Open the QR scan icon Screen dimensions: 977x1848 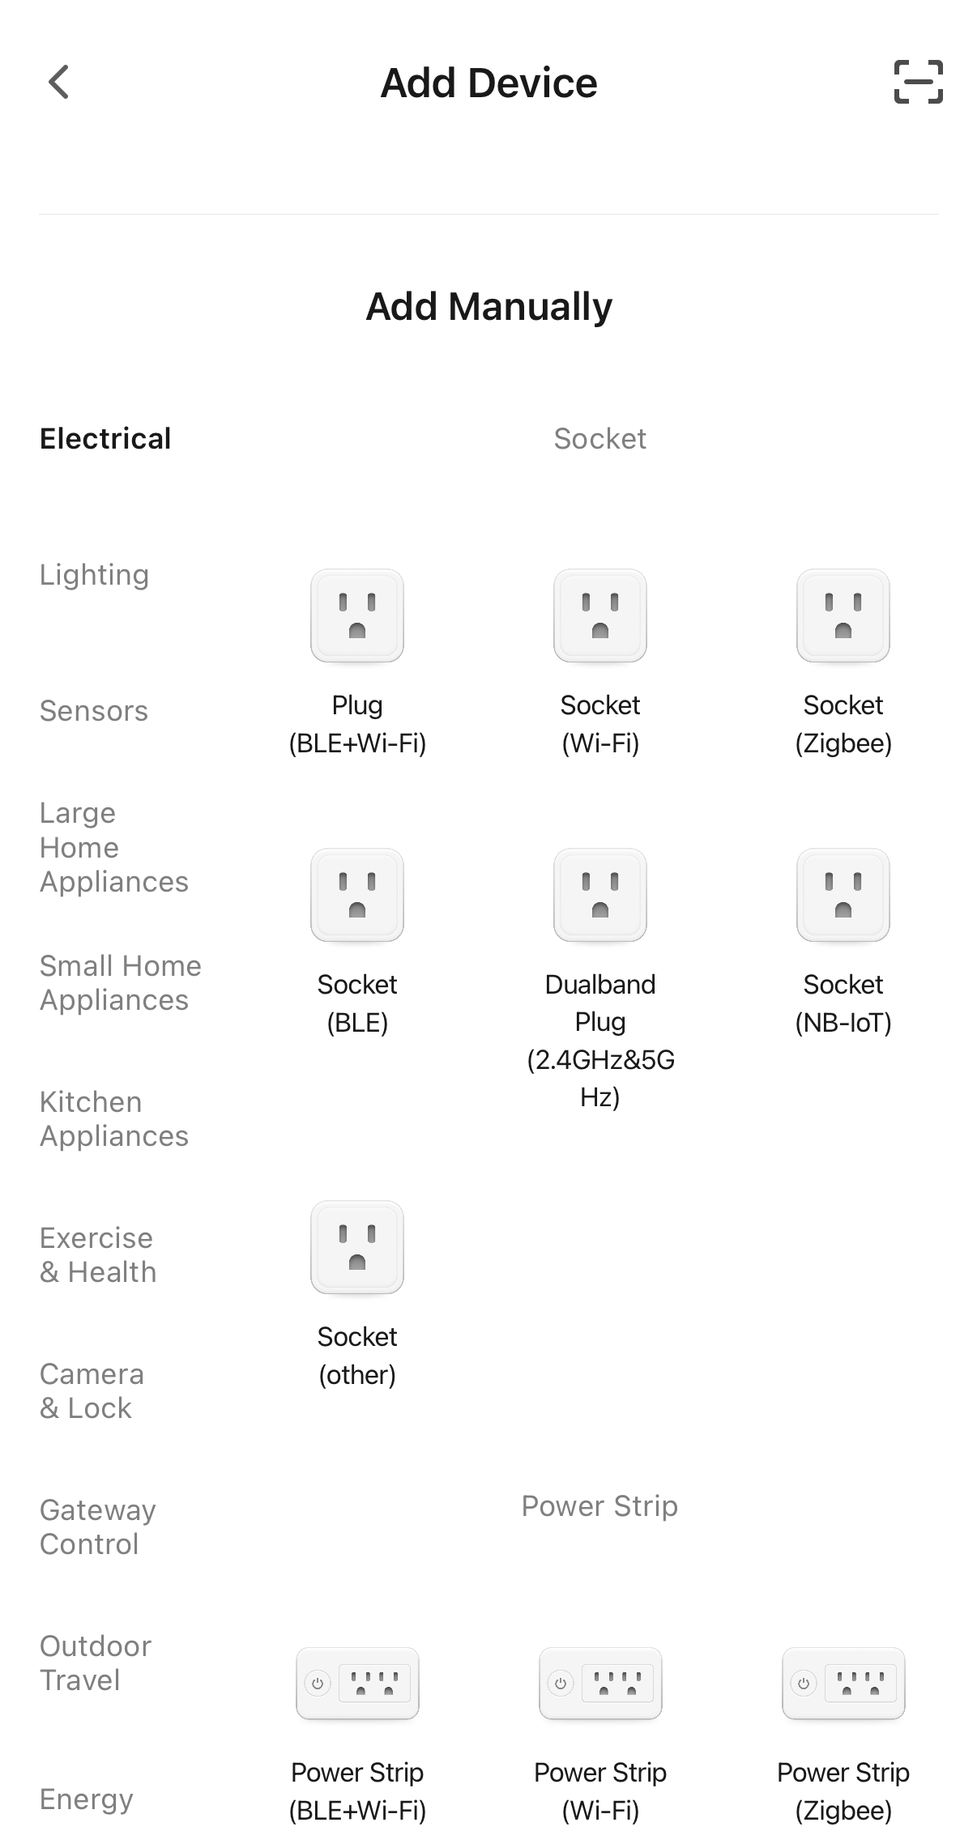tap(918, 83)
